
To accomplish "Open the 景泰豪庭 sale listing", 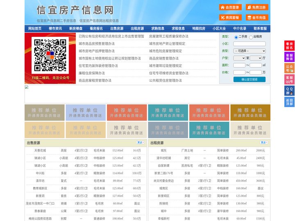I will [40, 211].
